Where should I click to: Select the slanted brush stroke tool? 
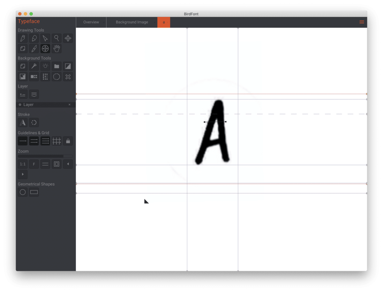click(34, 49)
